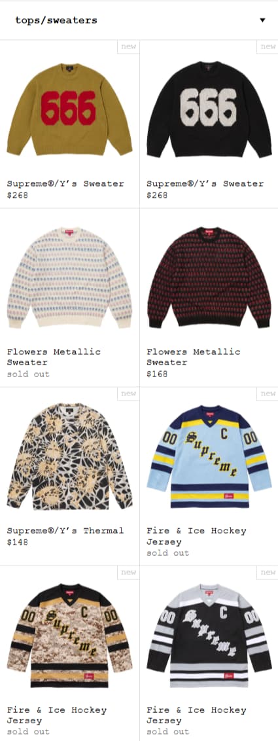This screenshot has width=278, height=741.
Task: Open the Supreme/Y's Thermal product image
Action: point(69,456)
